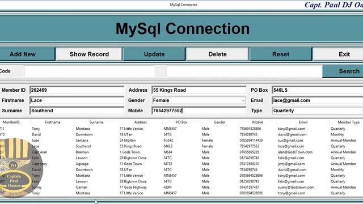Focus the Code input field
Image resolution: width=363 pixels, height=204 pixels.
click(x=89, y=71)
